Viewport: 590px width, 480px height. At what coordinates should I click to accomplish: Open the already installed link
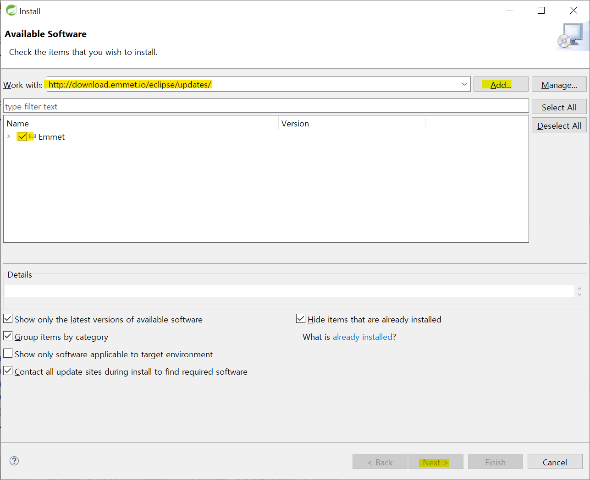pyautogui.click(x=363, y=337)
